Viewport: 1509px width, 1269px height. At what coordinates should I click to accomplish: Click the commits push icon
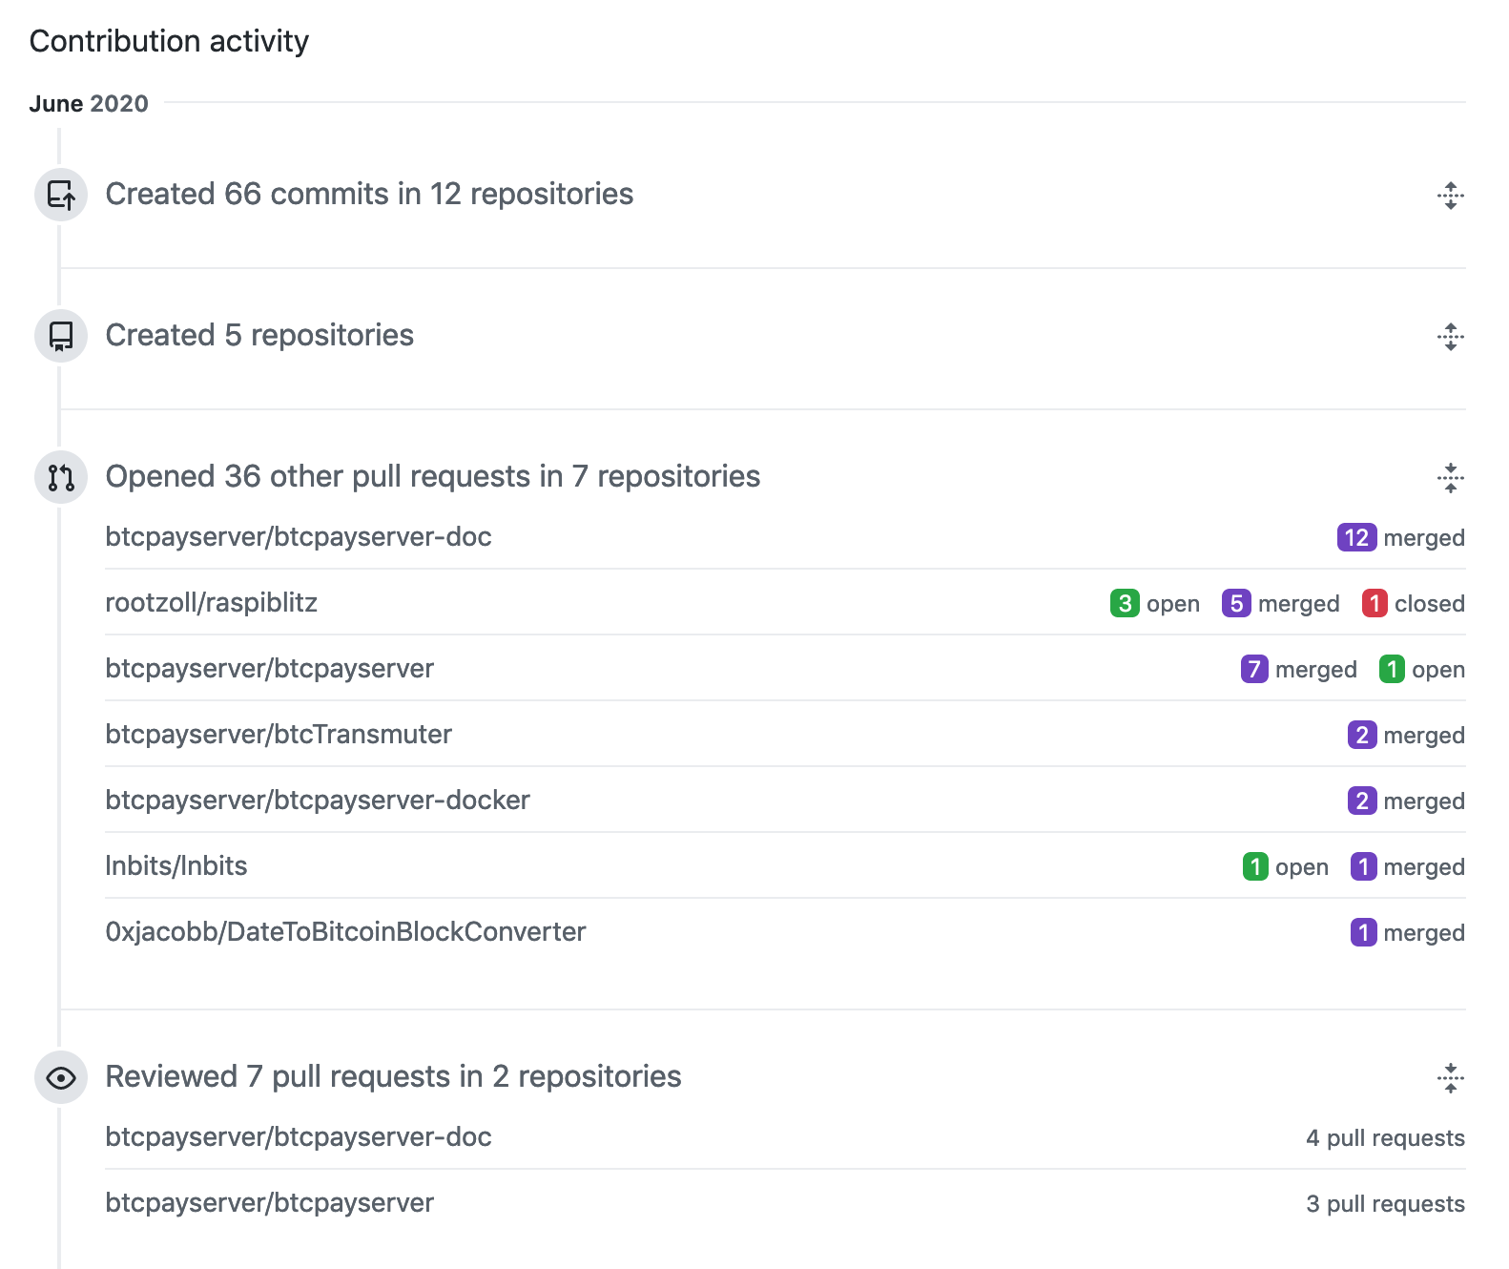(61, 195)
